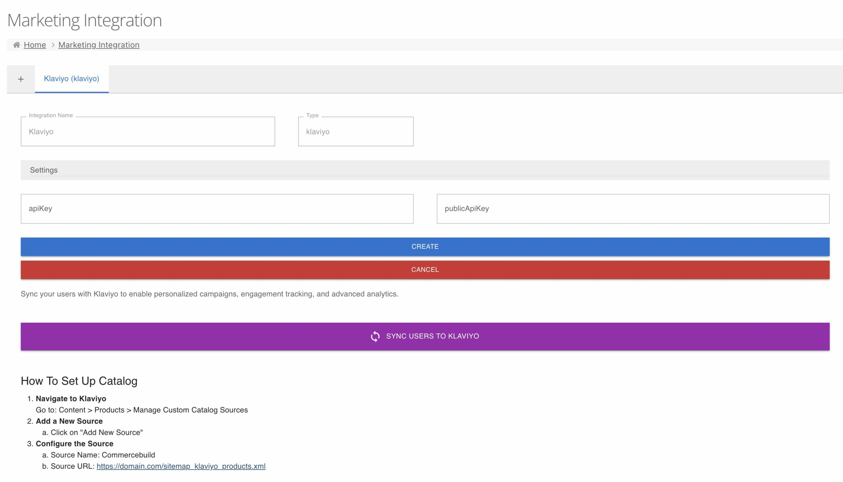The width and height of the screenshot is (843, 482).
Task: Open the Home breadcrumb link
Action: 35,45
